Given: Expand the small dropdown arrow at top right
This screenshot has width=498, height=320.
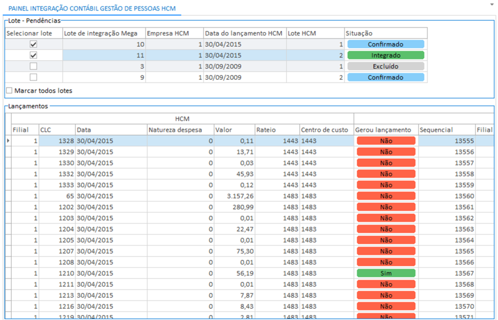Looking at the screenshot, I should pos(492,3).
